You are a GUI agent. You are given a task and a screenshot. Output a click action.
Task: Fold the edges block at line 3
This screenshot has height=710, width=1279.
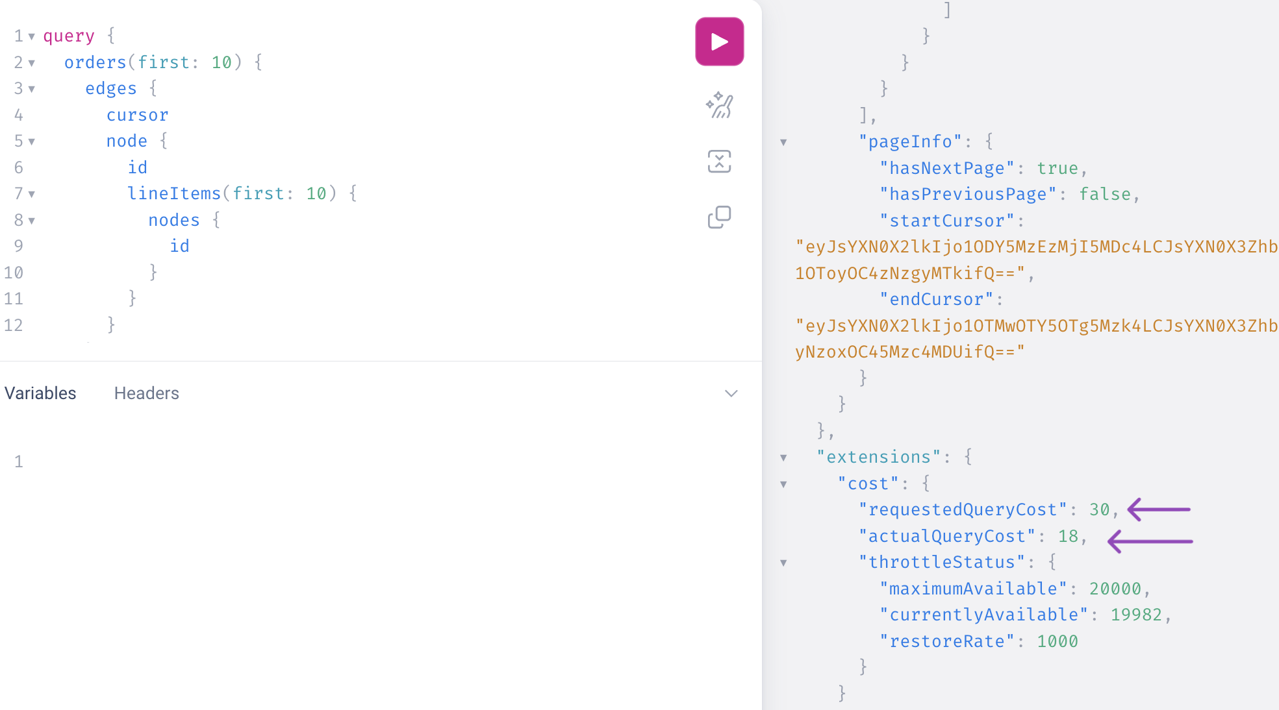31,89
